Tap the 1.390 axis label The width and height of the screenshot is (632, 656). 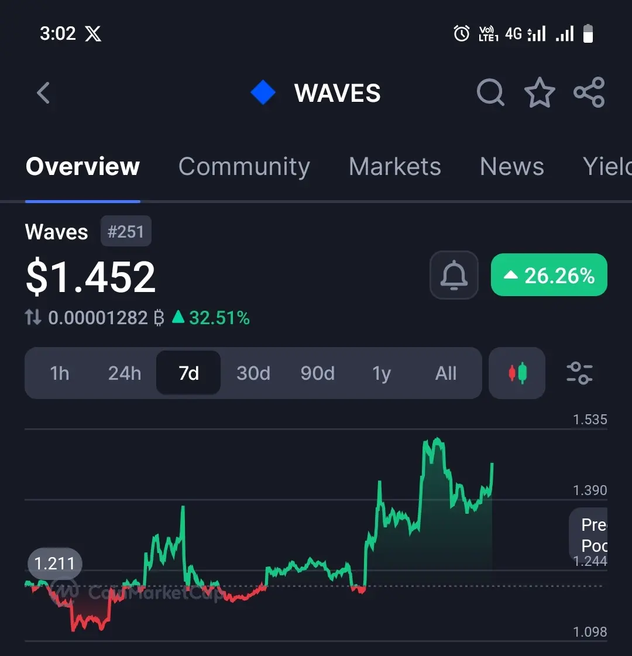[590, 490]
